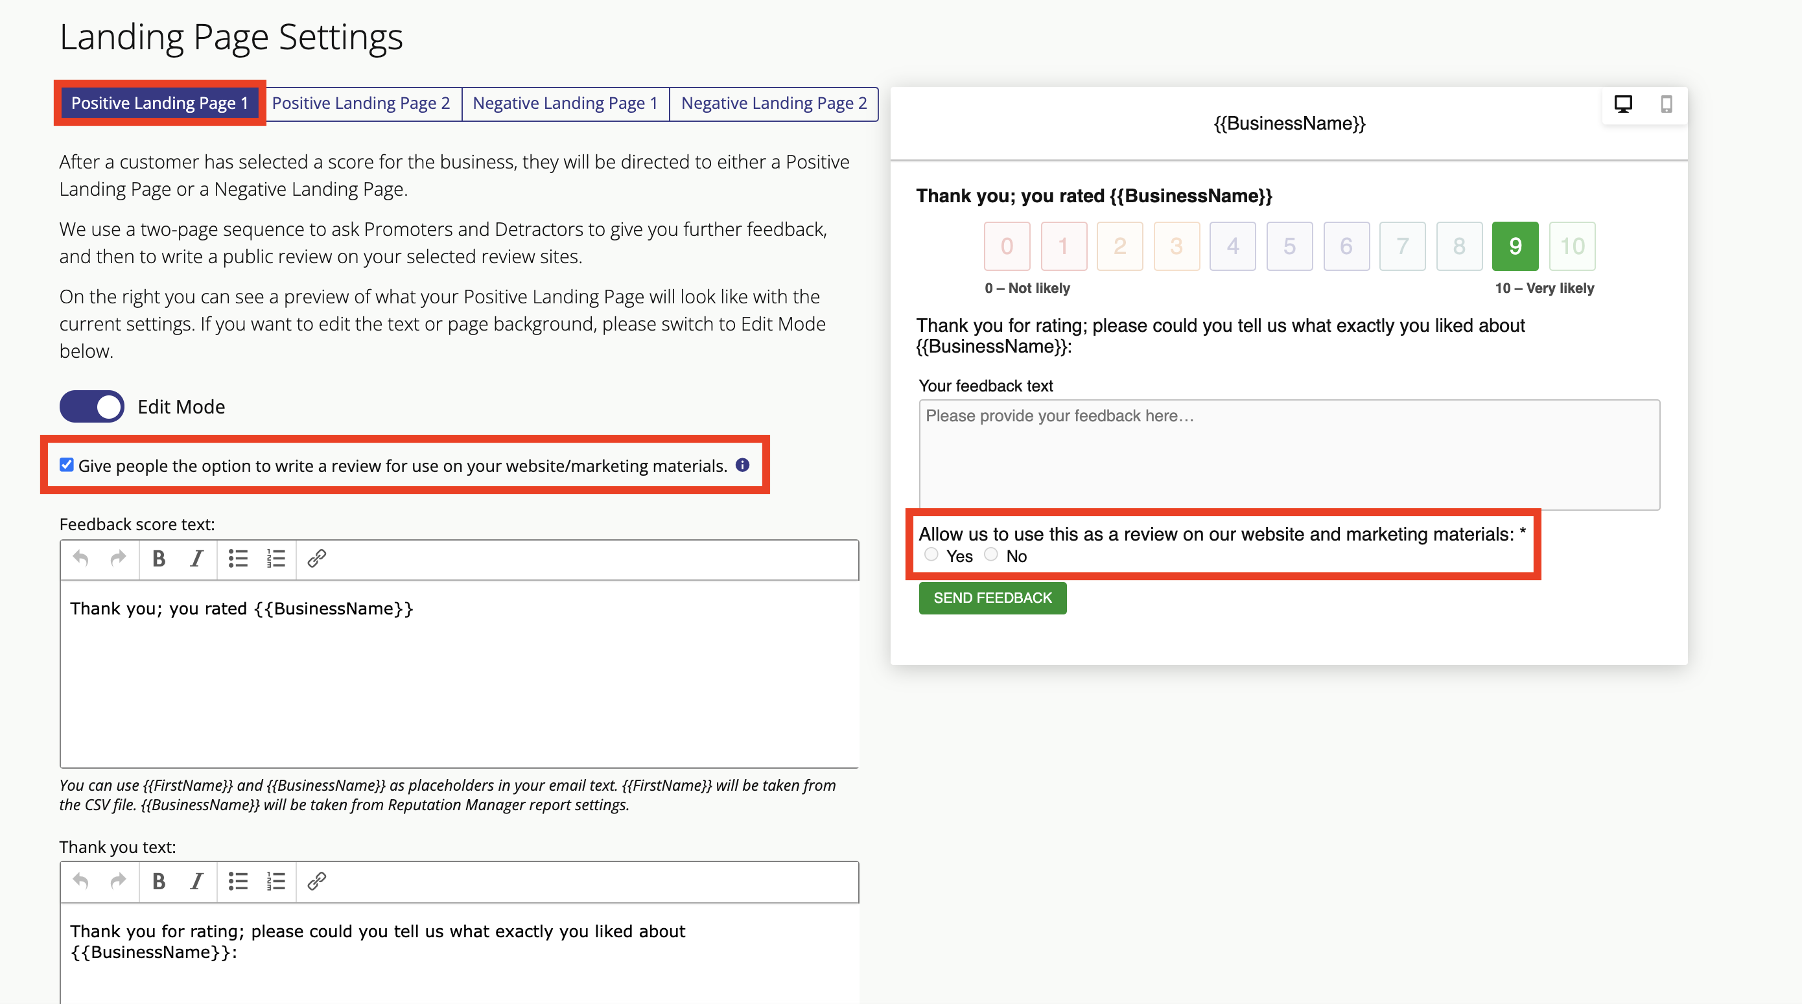Click into the feedback text area in preview

pyautogui.click(x=1289, y=454)
